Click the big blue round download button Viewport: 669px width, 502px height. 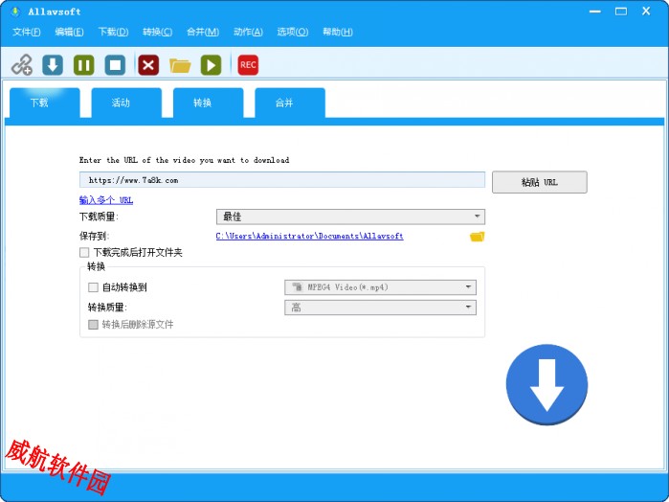pos(546,384)
